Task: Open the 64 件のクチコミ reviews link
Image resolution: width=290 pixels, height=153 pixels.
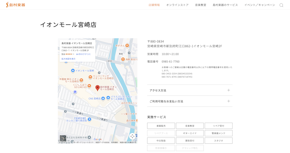Action: tap(83, 54)
